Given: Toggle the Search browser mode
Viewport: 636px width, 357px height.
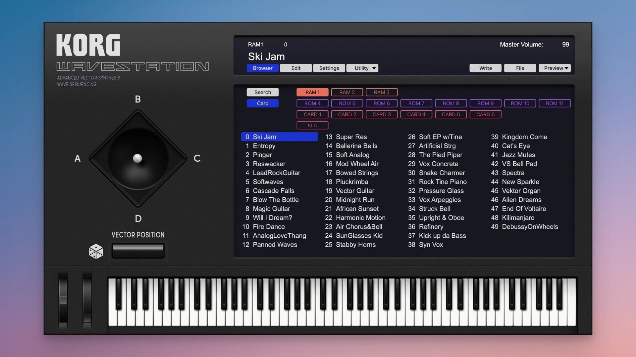Looking at the screenshot, I should [x=262, y=92].
